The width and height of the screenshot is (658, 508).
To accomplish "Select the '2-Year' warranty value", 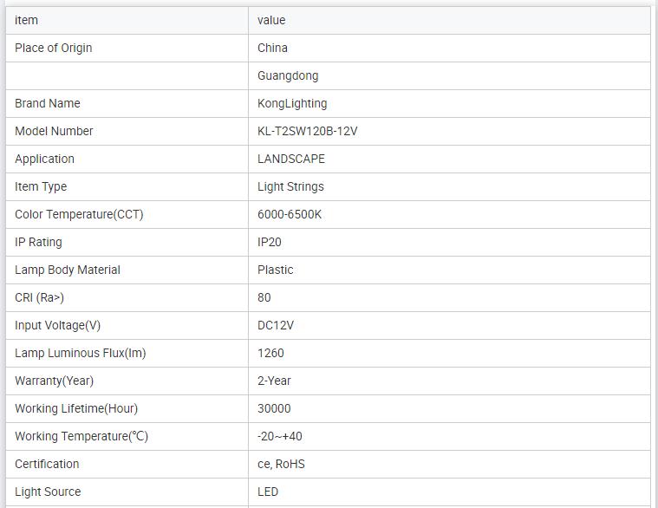I will point(274,381).
